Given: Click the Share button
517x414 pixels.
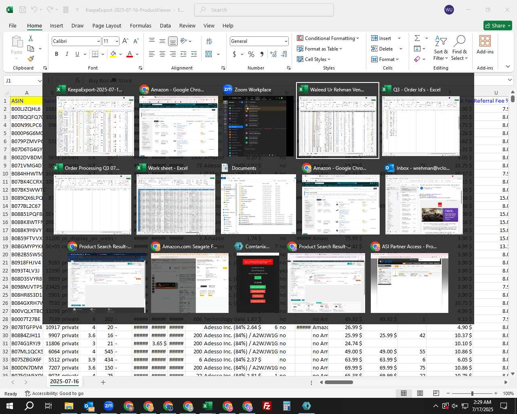Looking at the screenshot, I should click(x=498, y=25).
